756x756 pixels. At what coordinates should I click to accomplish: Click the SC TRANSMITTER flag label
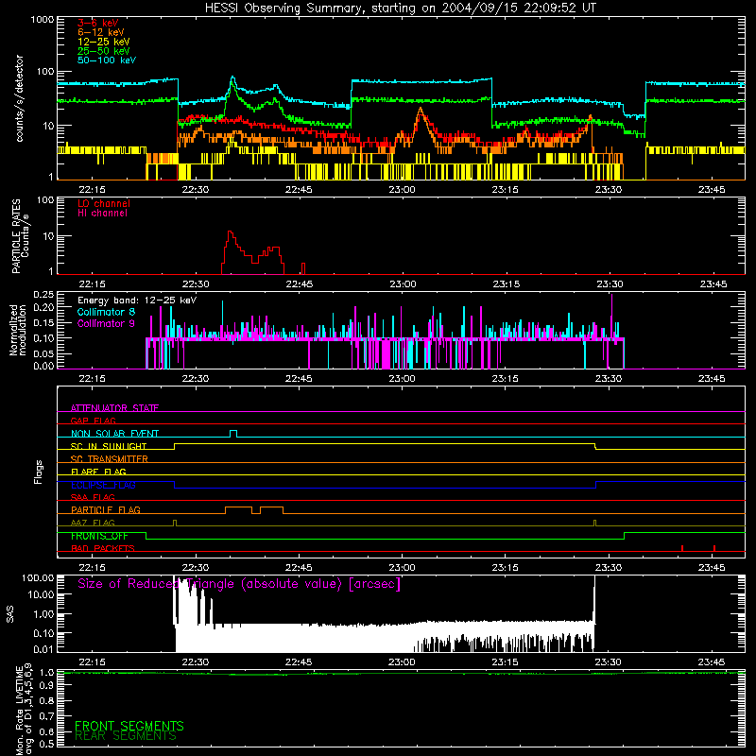[x=110, y=459]
